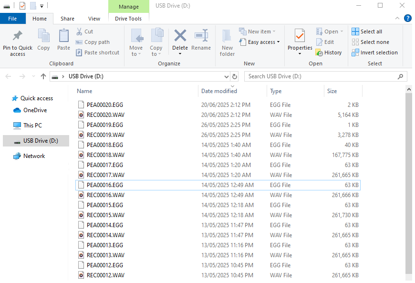Switch to the View ribbon tab
Image resolution: width=415 pixels, height=283 pixels.
point(94,19)
